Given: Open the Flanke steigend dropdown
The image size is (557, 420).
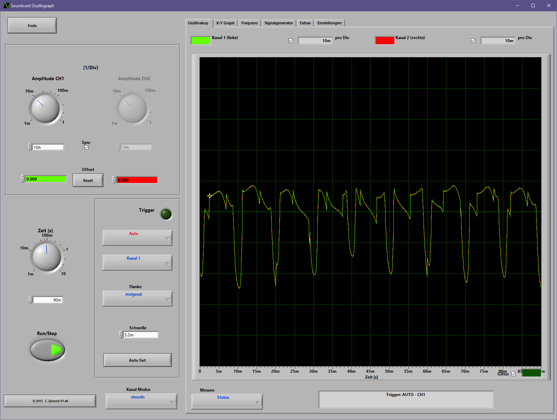Looking at the screenshot, I should click(137, 298).
